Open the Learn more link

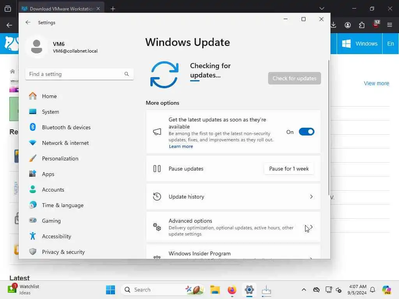[x=181, y=146]
